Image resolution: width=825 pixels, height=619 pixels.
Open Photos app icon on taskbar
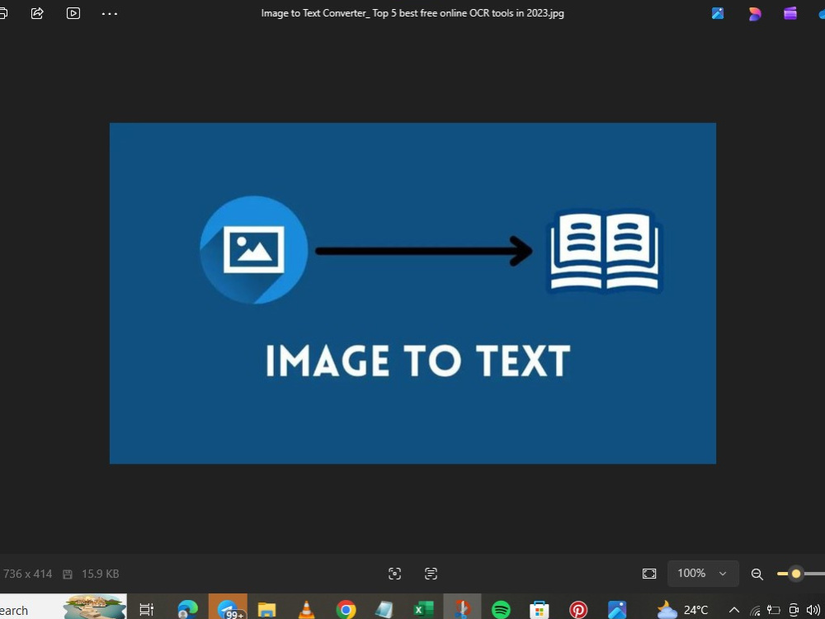click(x=617, y=610)
